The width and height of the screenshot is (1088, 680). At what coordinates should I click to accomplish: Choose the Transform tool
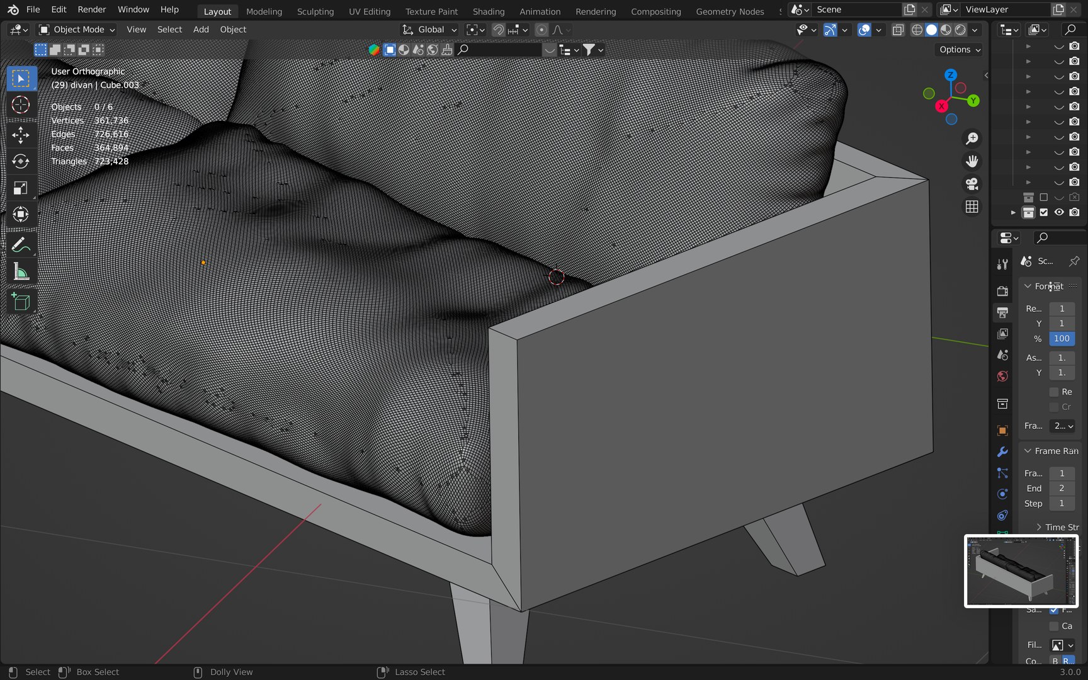coord(21,214)
